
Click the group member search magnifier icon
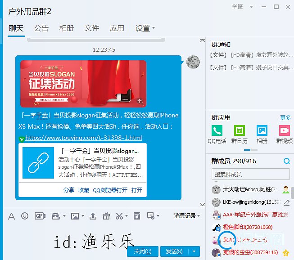[286, 161]
